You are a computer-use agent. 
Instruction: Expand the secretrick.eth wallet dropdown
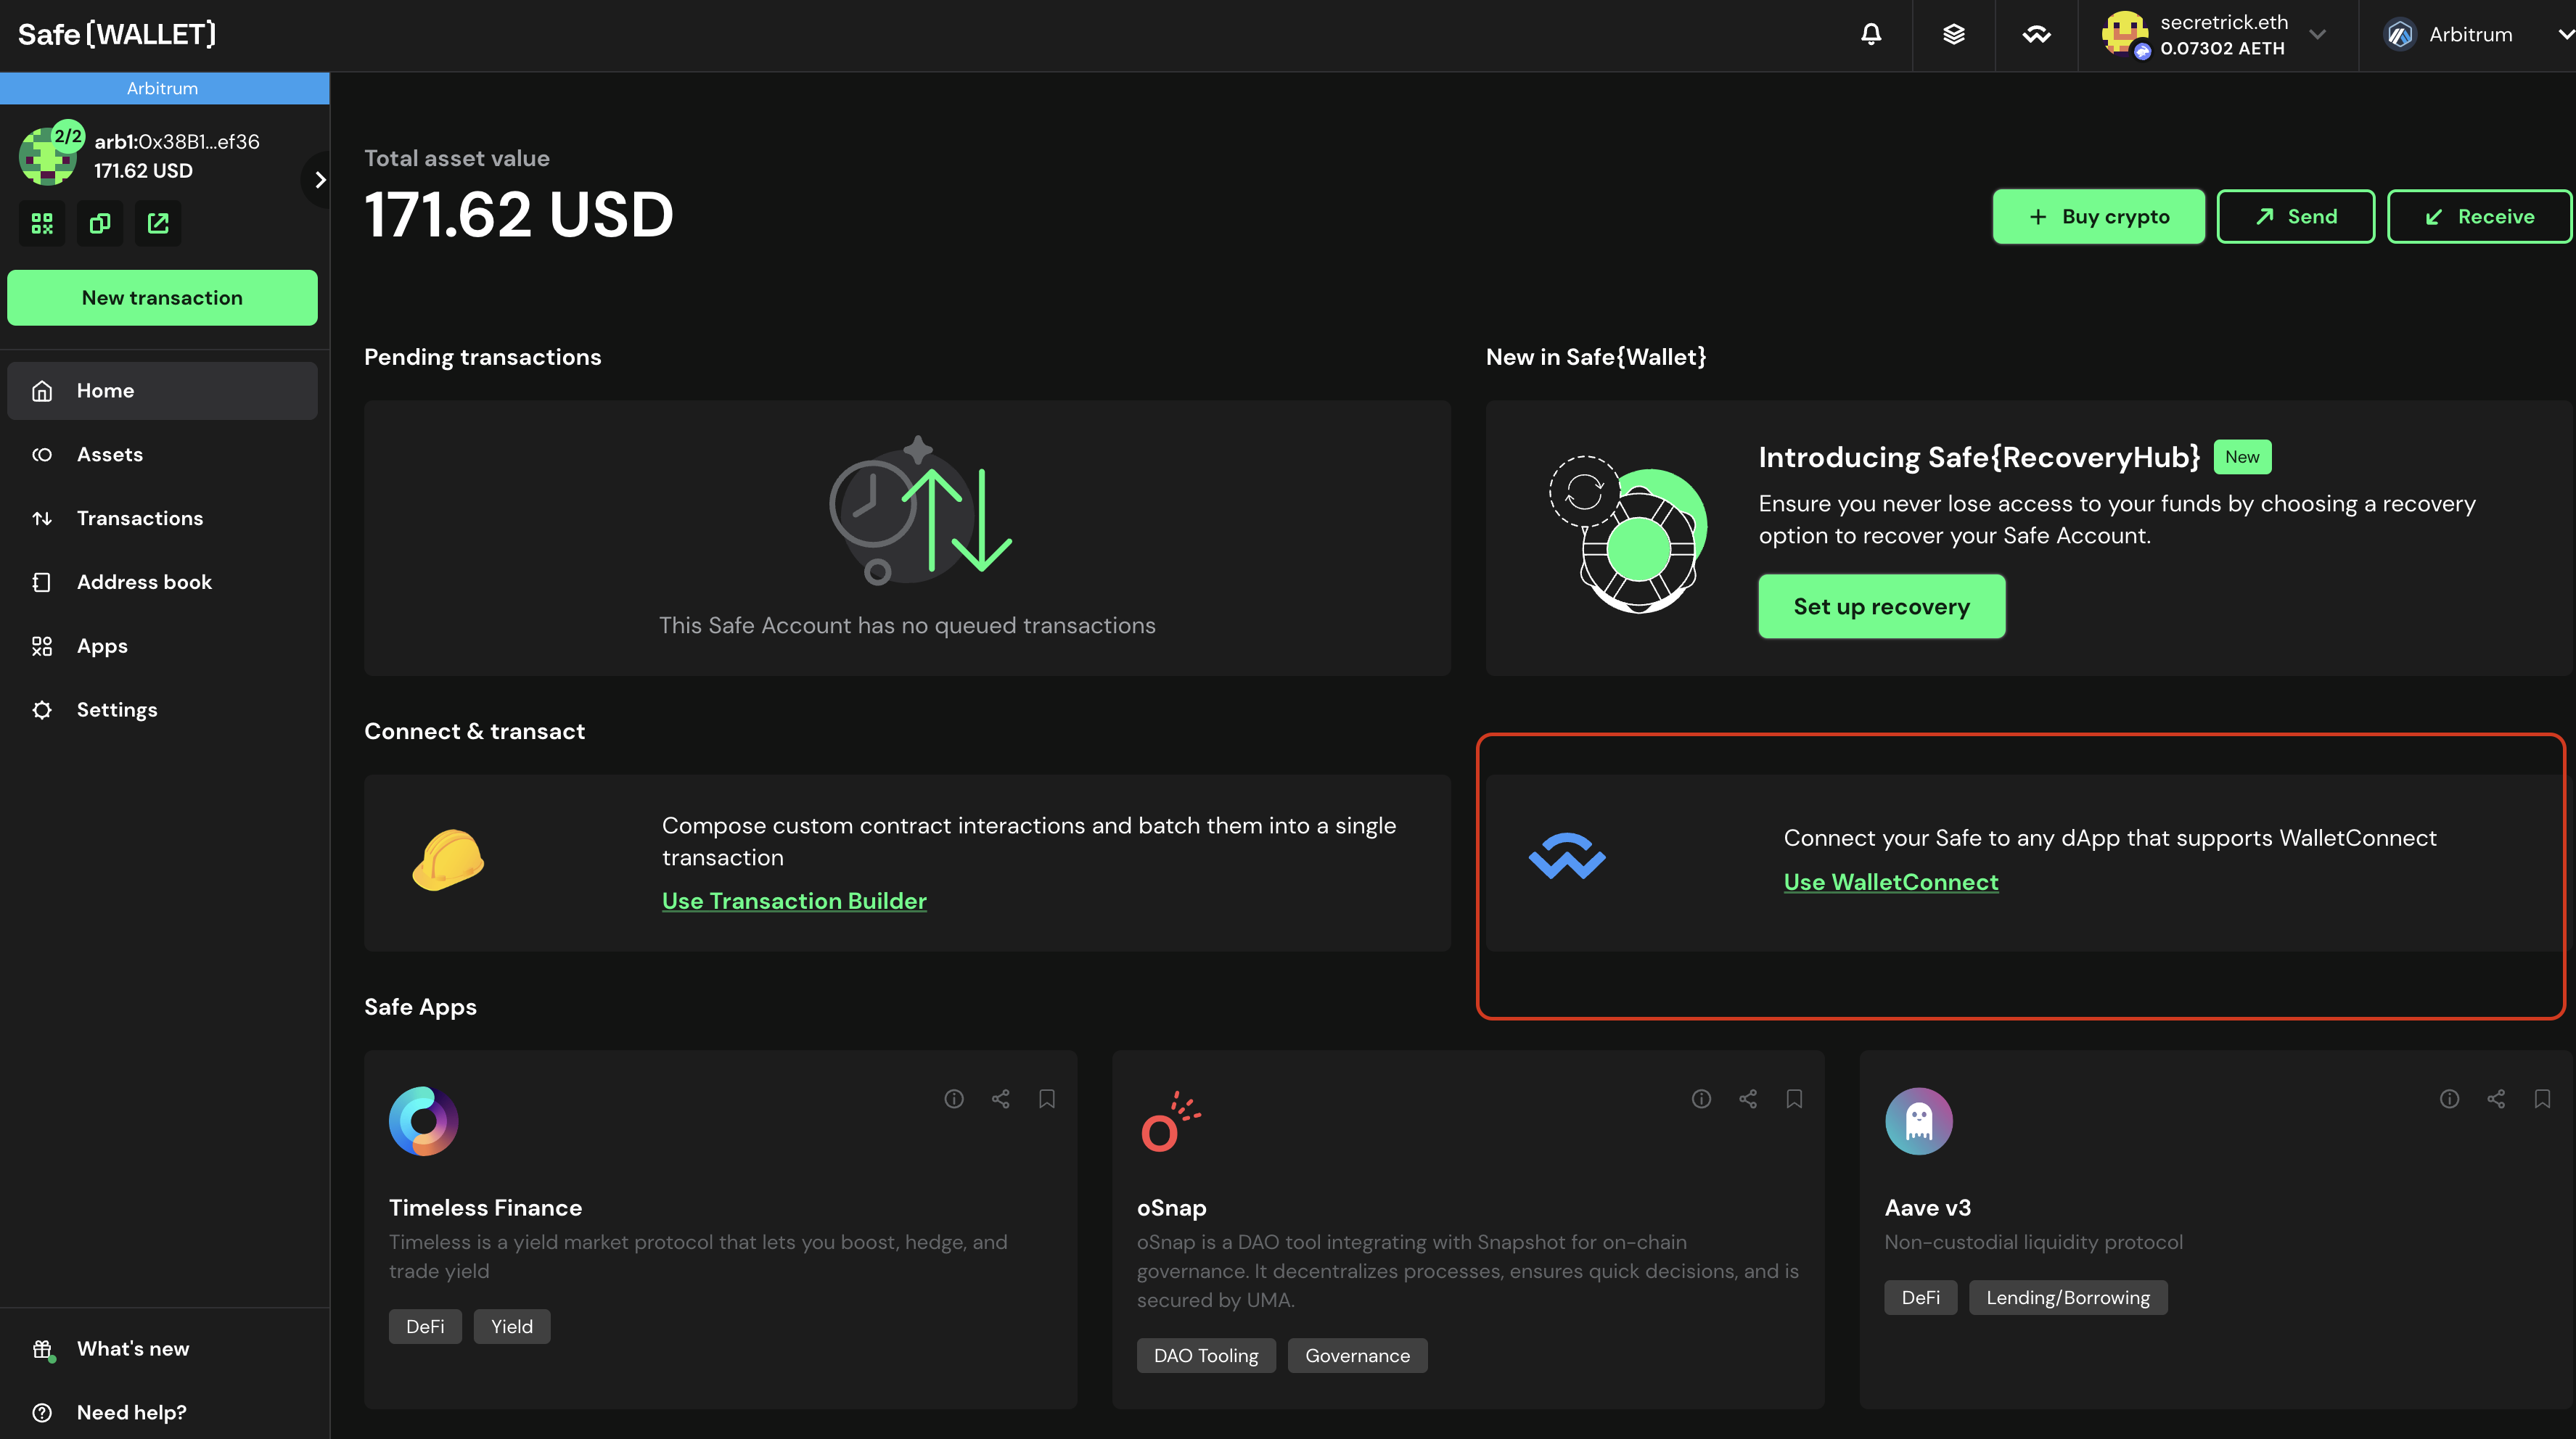click(x=2317, y=35)
